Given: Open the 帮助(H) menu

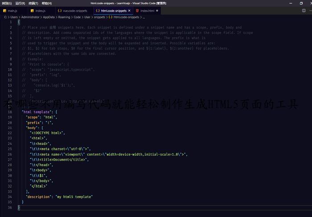Looking at the screenshot, I should [x=46, y=3].
